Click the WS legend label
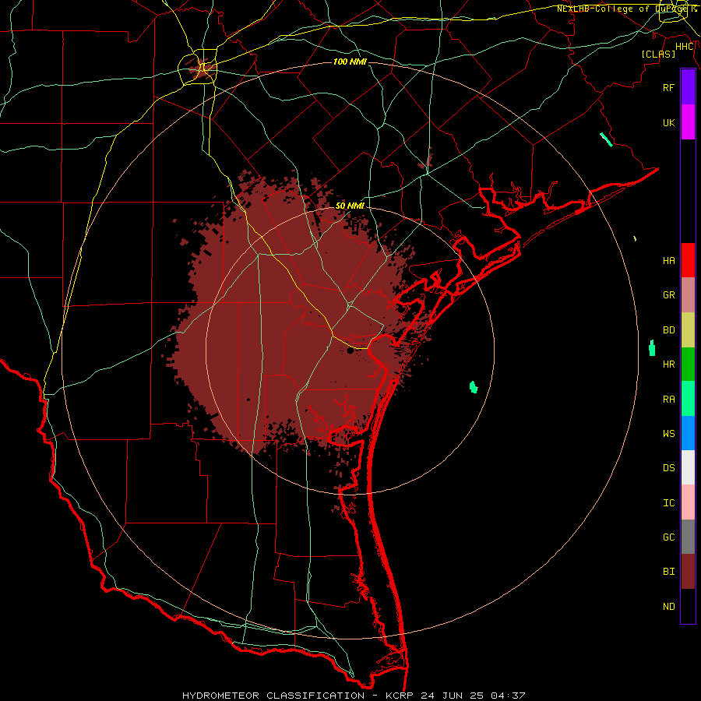Screen dimensions: 701x701 [x=668, y=433]
